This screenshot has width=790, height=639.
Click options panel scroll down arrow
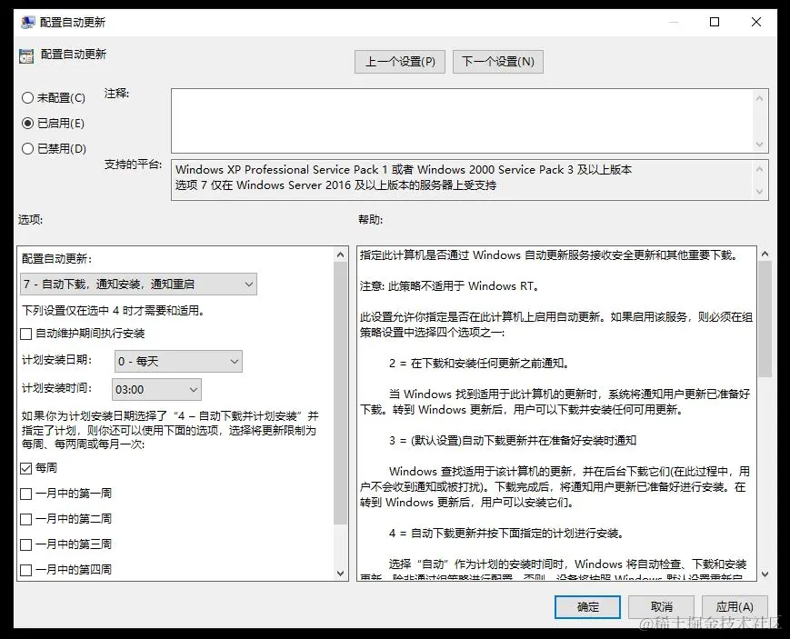341,573
